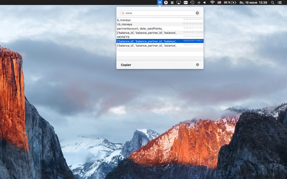Click the timestamp on the 'MONEYS' row
Image resolution: width=287 pixels, height=179 pixels.
(x=193, y=36)
